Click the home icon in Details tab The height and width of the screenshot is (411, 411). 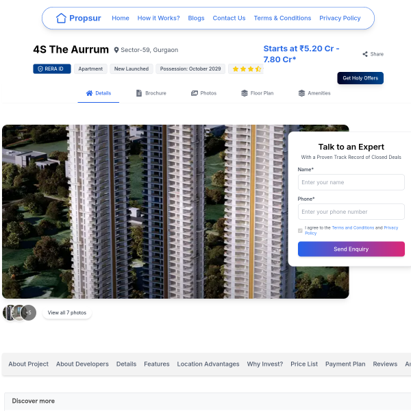click(x=89, y=93)
